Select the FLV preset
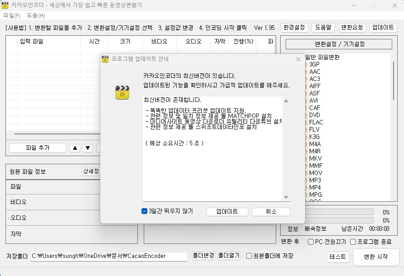 click(314, 129)
